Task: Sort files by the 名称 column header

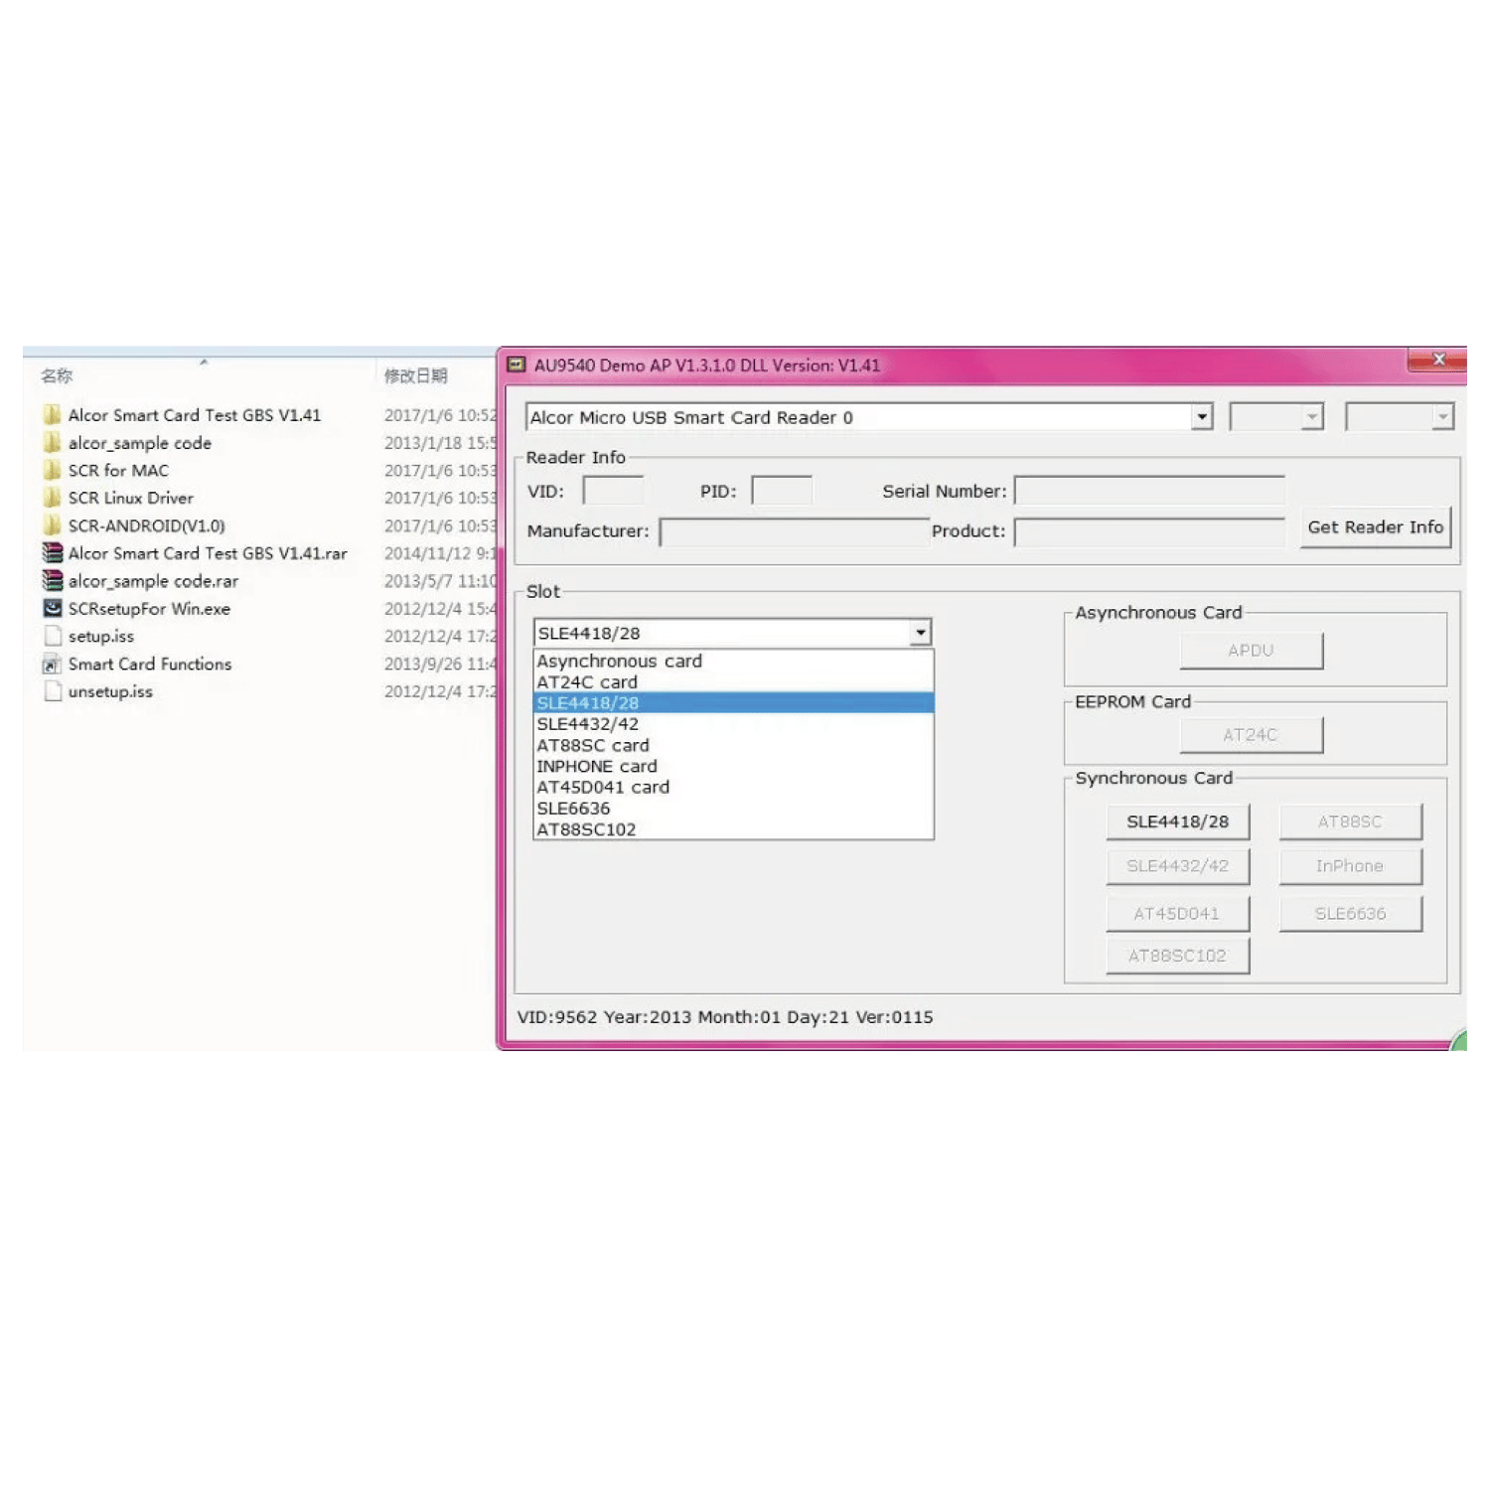Action: 57,375
